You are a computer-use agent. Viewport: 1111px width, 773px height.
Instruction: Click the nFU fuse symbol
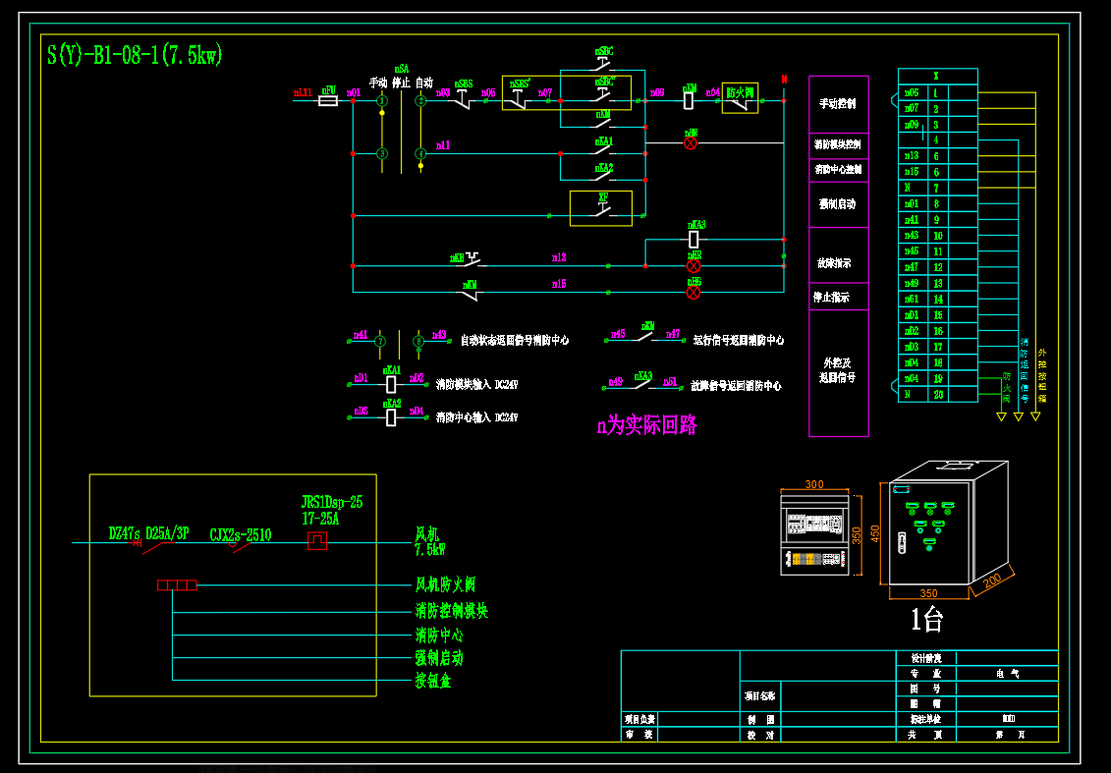click(x=328, y=100)
